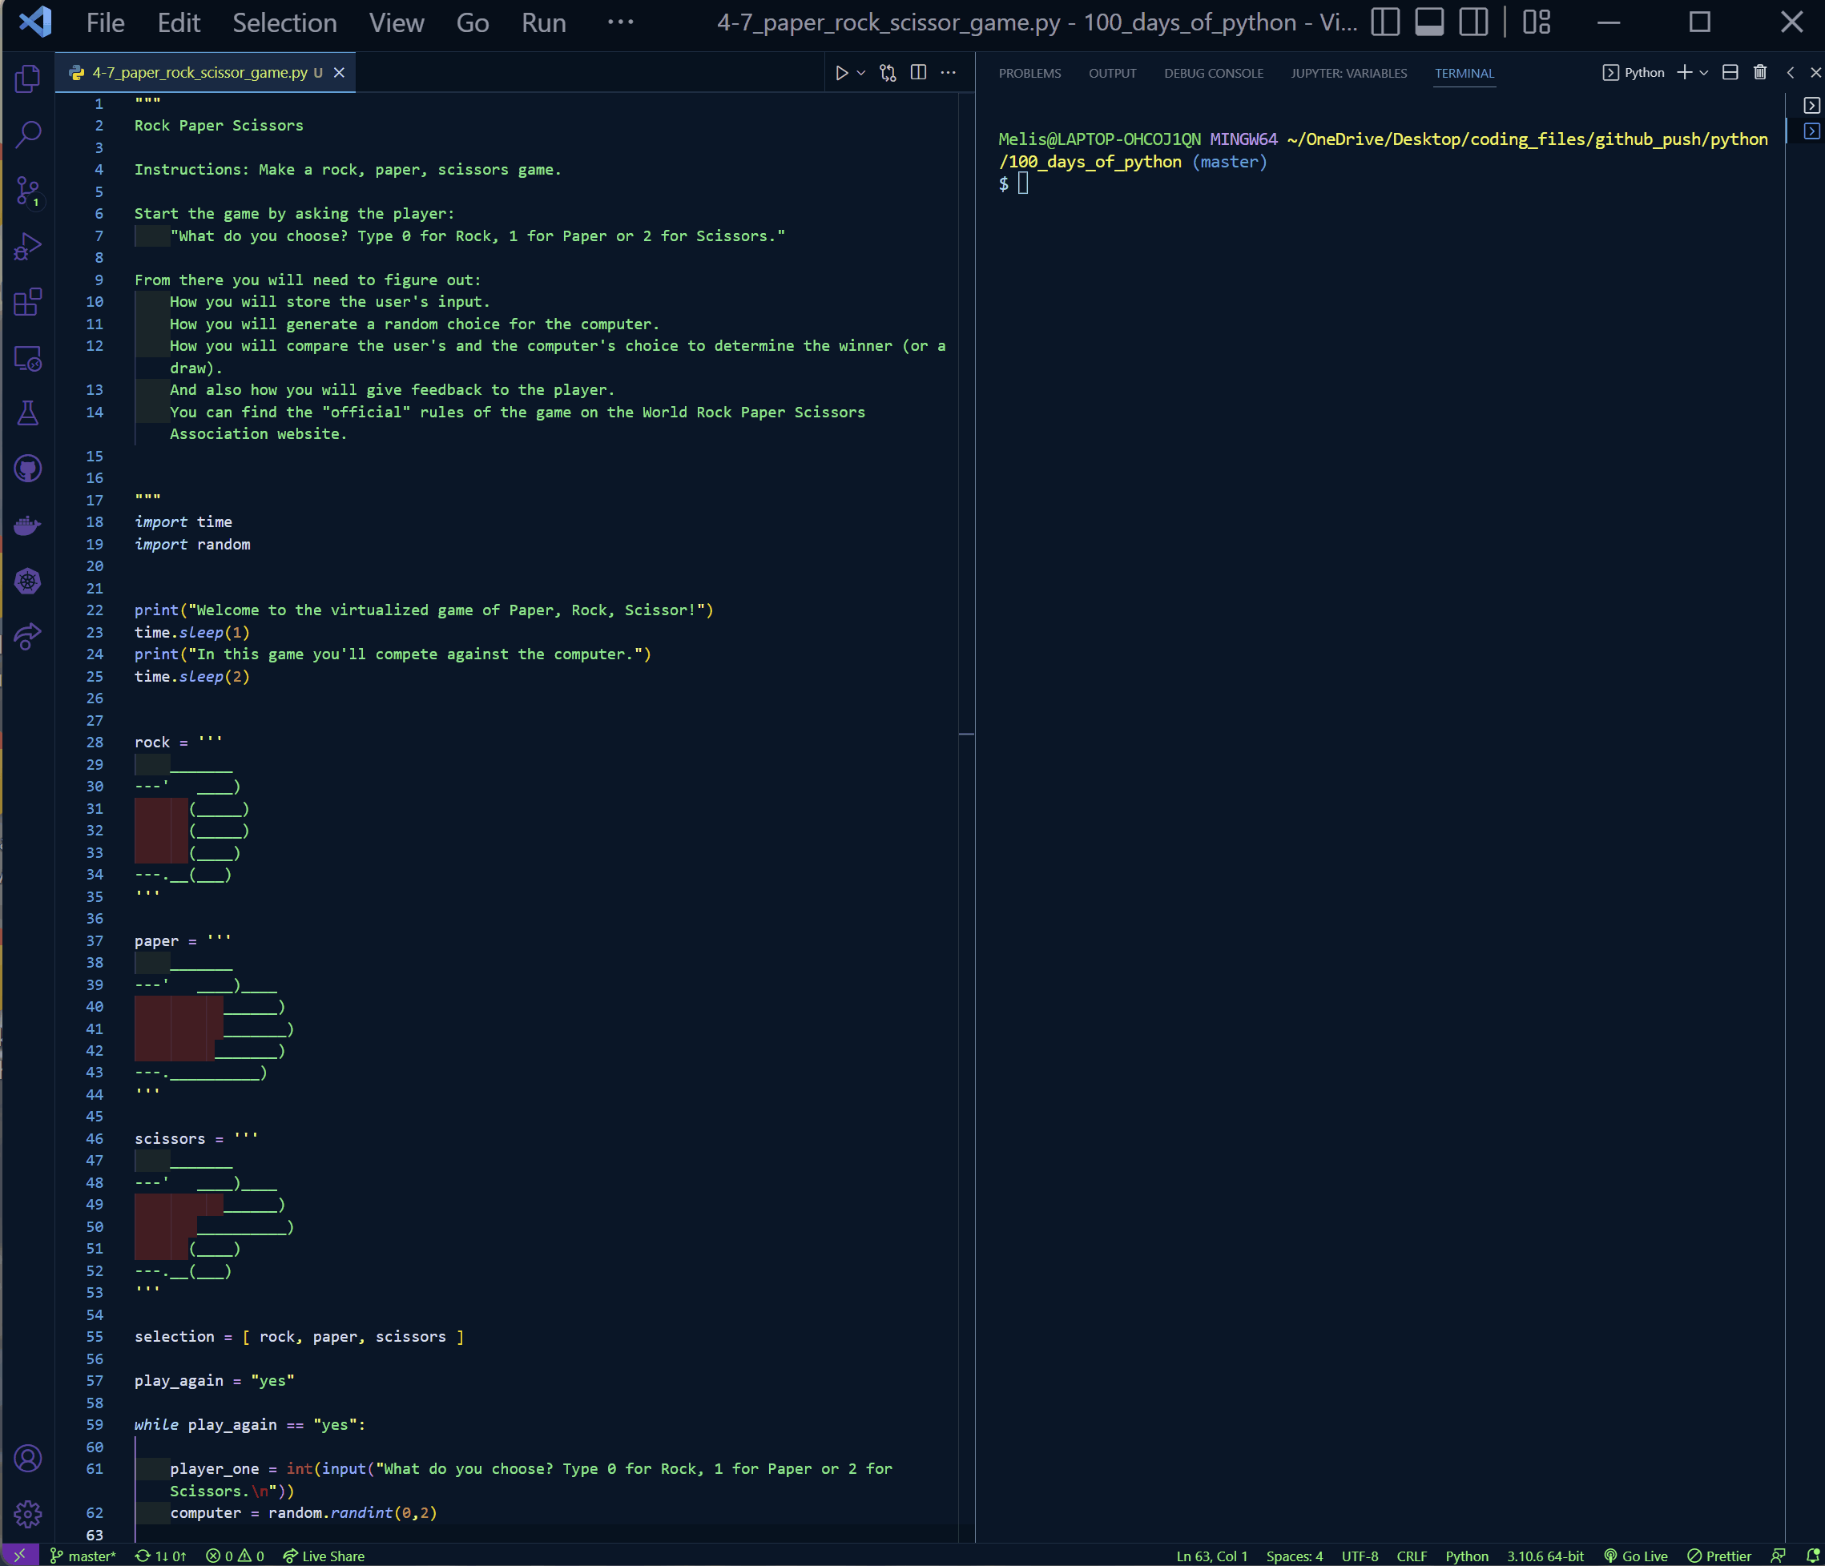Open the GitHub view in activity bar
This screenshot has height=1566, width=1825.
(x=27, y=469)
